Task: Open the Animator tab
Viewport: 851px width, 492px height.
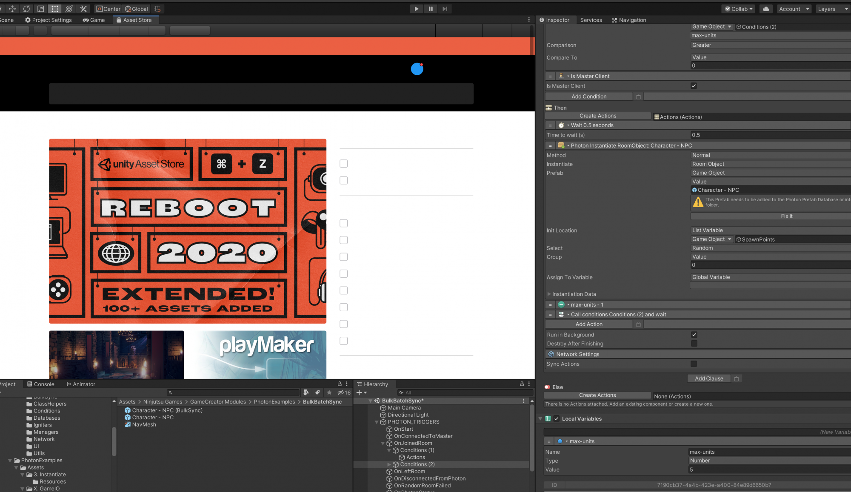Action: point(80,384)
